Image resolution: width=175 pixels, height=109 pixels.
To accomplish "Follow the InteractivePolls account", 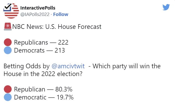I will [x=61, y=14].
